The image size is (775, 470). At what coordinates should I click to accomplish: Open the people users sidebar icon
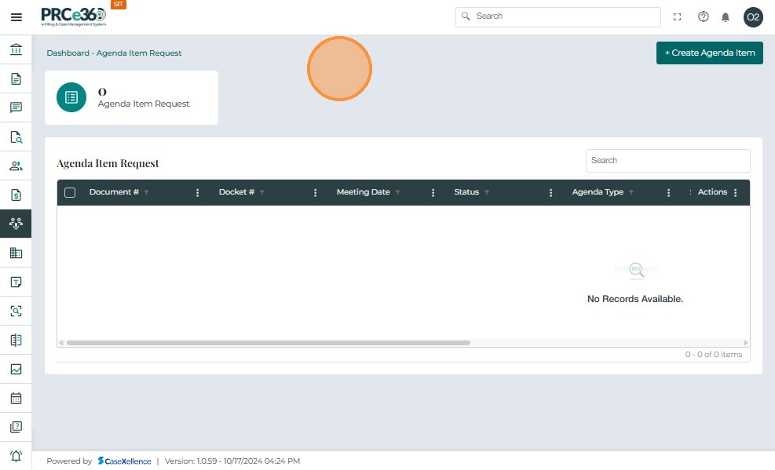16,166
